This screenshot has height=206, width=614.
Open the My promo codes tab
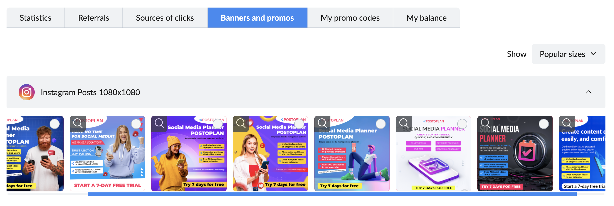tap(350, 18)
